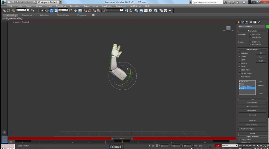Click the Select and Link tool
This screenshot has height=149, width=269.
coord(4,10)
